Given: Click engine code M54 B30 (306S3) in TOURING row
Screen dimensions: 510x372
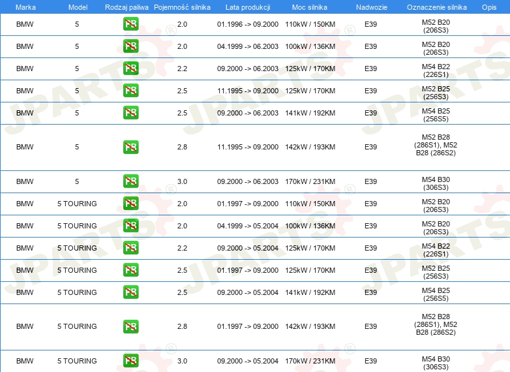Looking at the screenshot, I should [436, 363].
